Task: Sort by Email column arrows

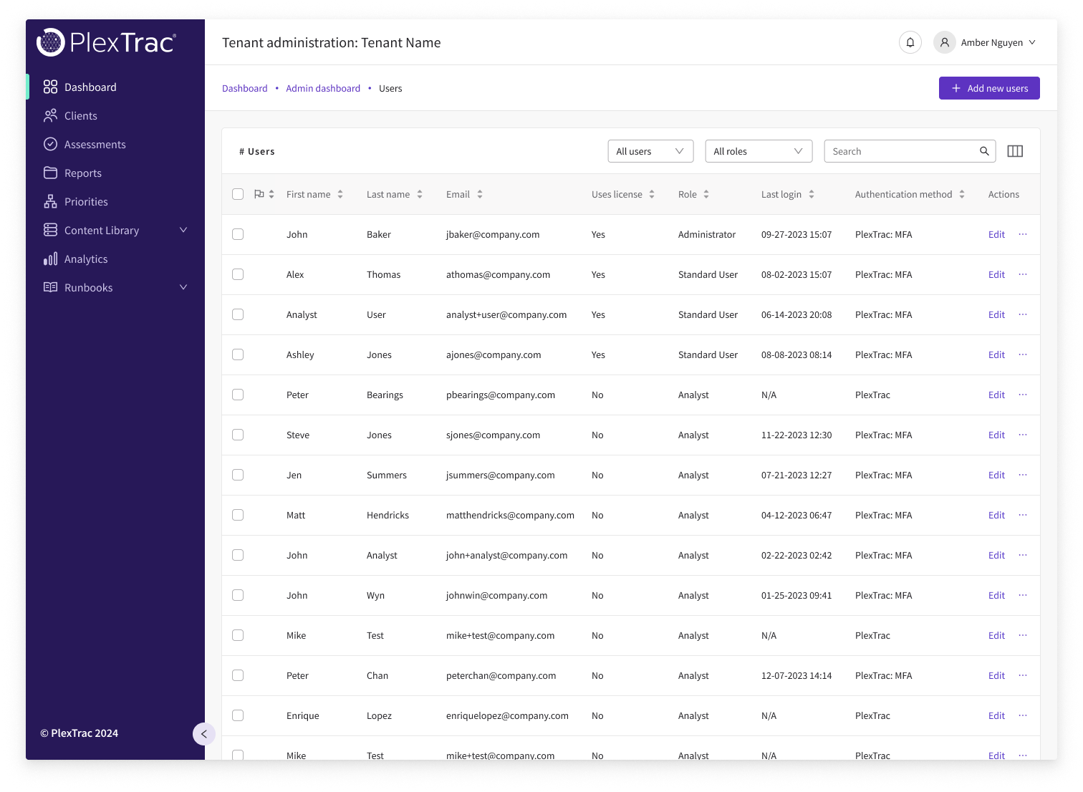Action: [x=480, y=194]
